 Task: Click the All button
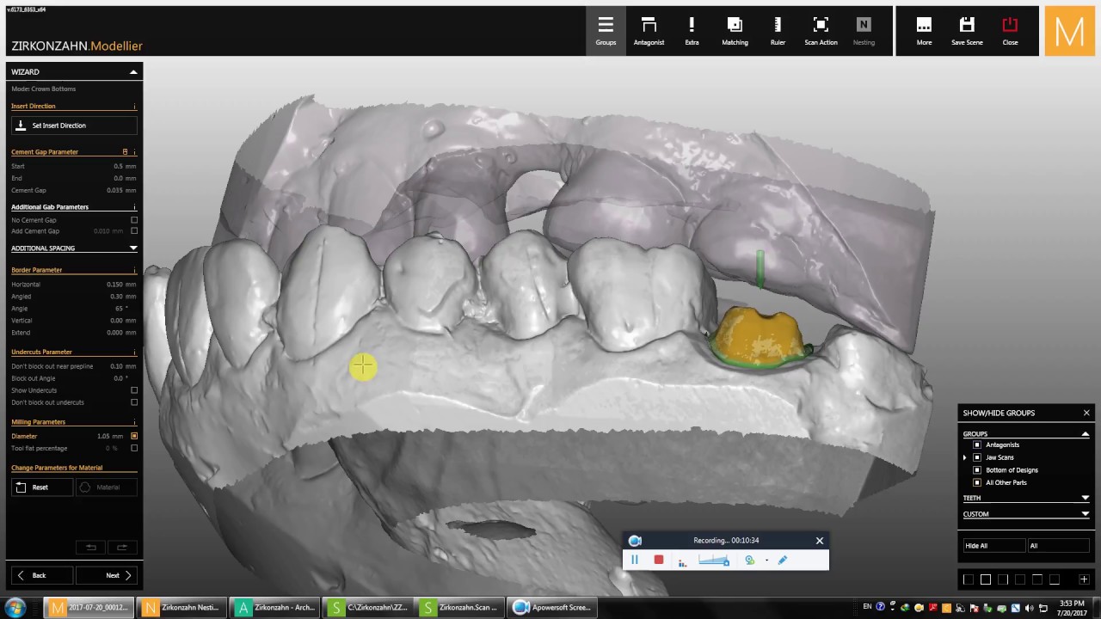[1059, 546]
